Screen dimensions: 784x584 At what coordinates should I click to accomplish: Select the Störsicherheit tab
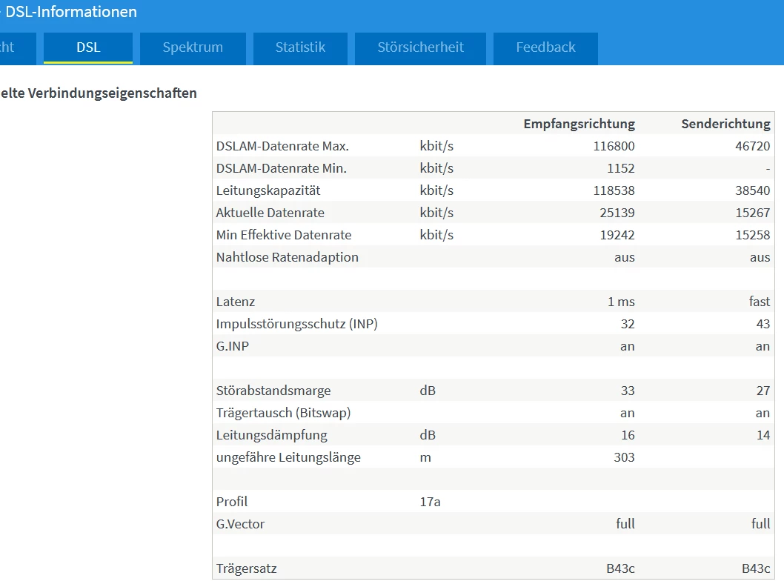[x=420, y=48]
